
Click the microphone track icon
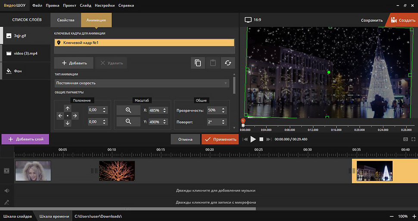point(6,203)
